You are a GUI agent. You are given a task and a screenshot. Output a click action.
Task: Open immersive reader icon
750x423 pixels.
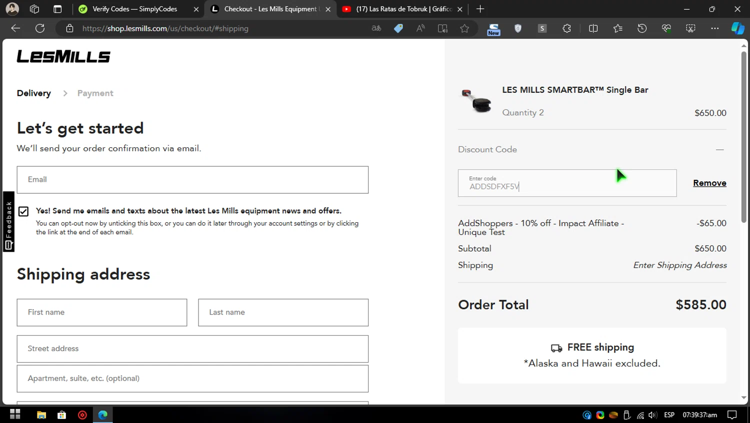point(442,28)
